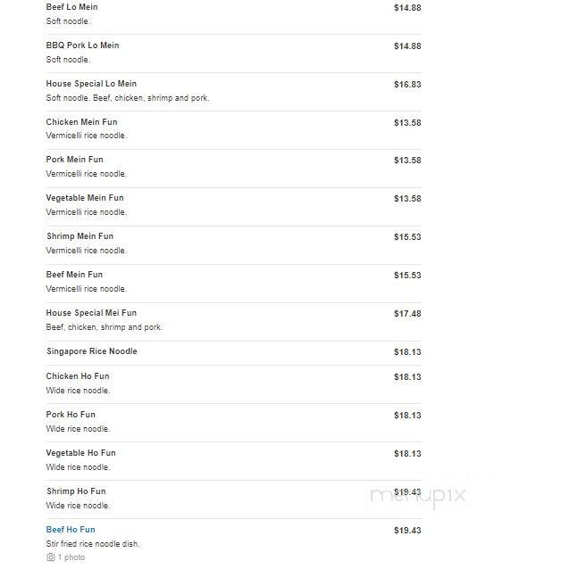Viewport: 578px width, 569px height.
Task: View the 1 photo label
Action: [71, 557]
